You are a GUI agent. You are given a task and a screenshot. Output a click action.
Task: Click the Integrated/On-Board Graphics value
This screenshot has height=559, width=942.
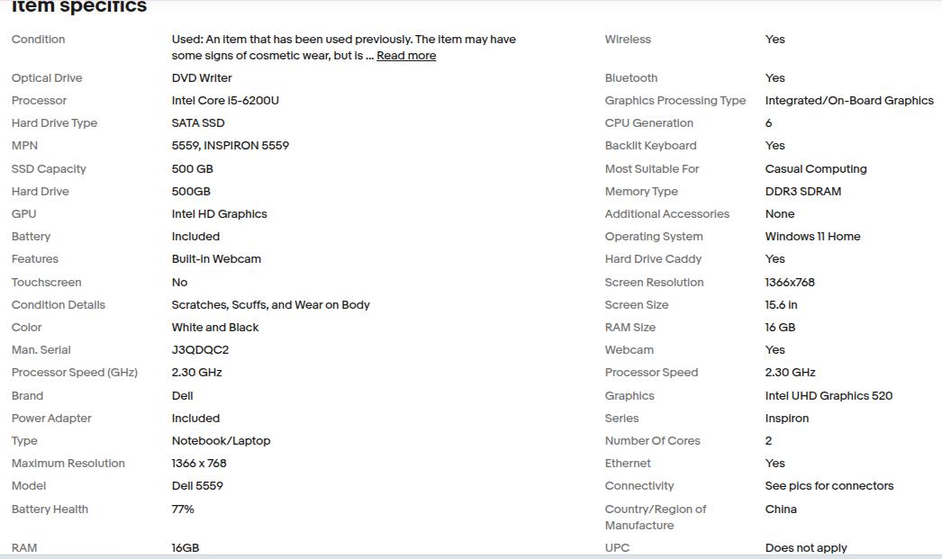[x=848, y=101]
